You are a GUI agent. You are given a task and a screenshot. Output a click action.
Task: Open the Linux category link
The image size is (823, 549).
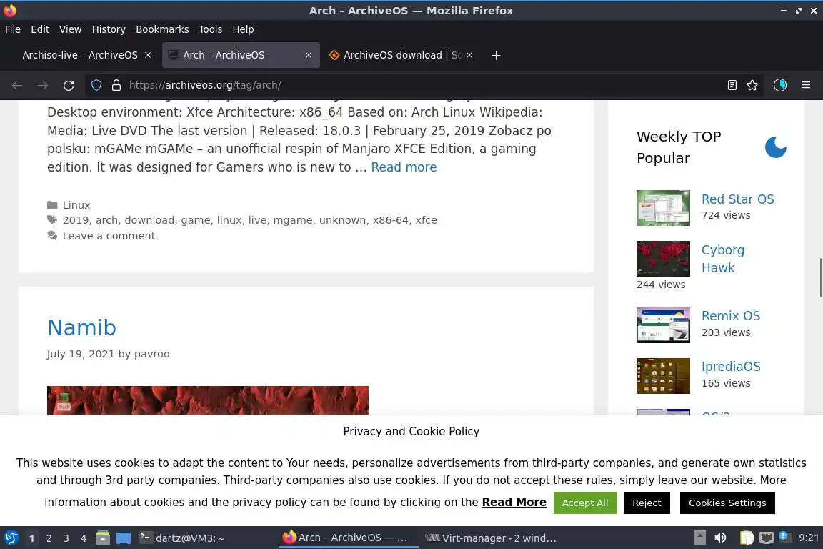click(76, 205)
